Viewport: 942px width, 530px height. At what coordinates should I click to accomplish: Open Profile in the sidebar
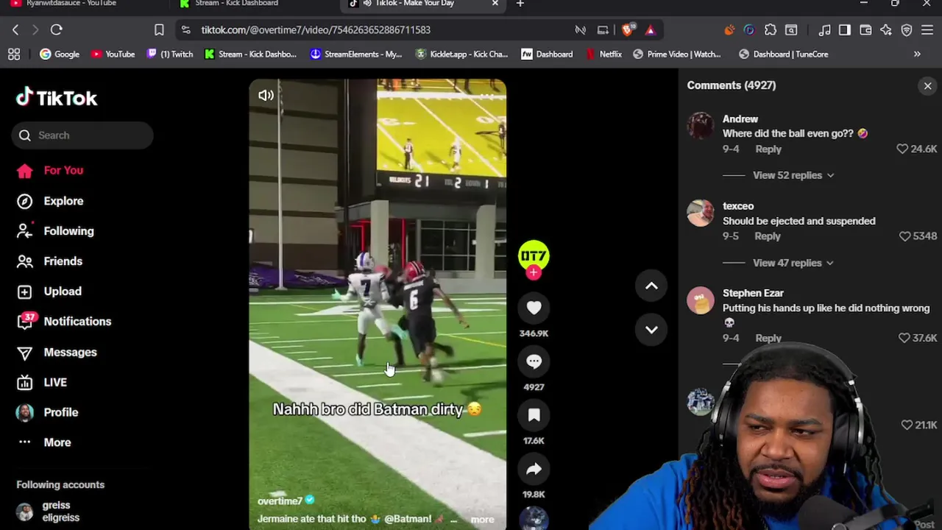(47, 412)
